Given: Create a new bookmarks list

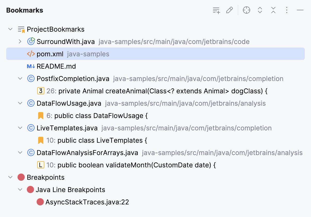Looking at the screenshot, I should point(216,10).
